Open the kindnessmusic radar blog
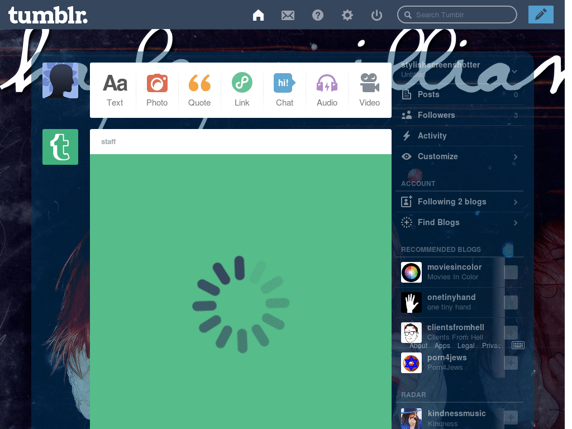572x429 pixels. [456, 413]
